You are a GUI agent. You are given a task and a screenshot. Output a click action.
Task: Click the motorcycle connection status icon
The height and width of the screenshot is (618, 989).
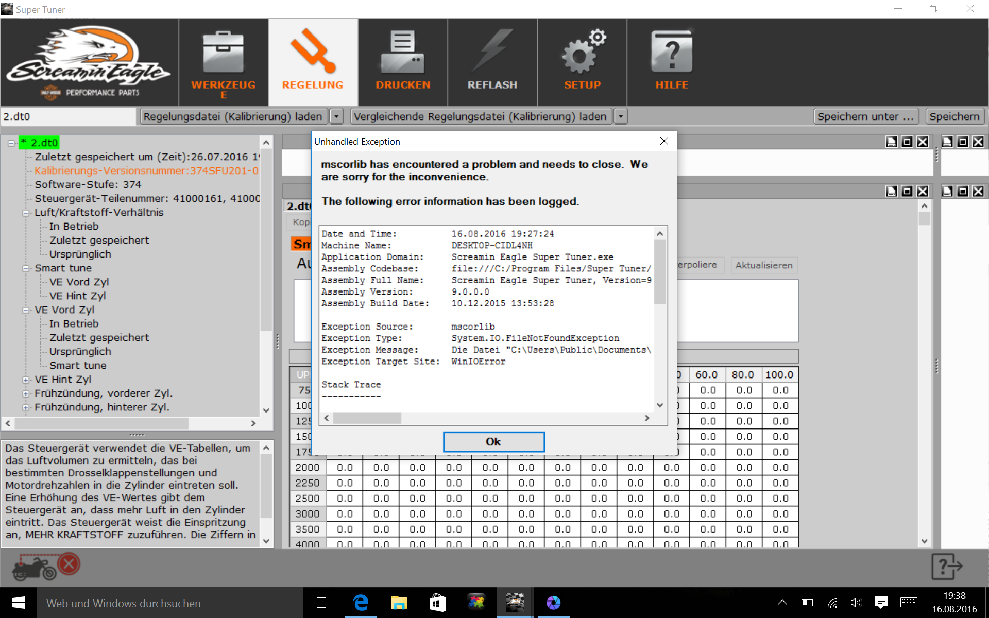(45, 566)
